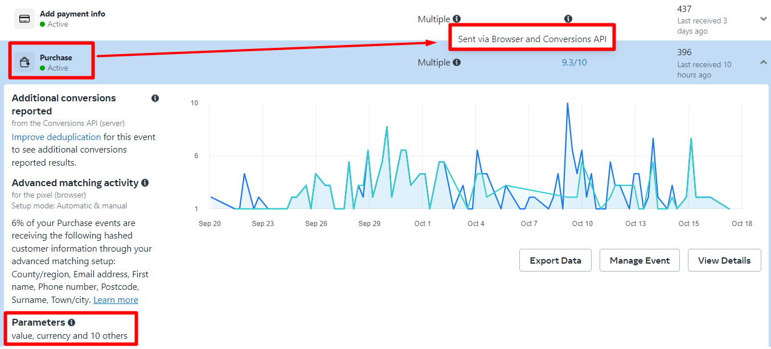The width and height of the screenshot is (771, 349).
Task: Click the standalone info icon above 9.3/10 score
Action: pyautogui.click(x=568, y=19)
